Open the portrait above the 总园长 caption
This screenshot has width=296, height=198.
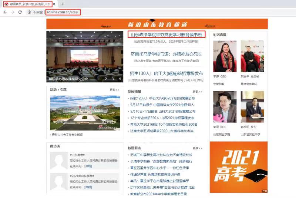[252, 56]
